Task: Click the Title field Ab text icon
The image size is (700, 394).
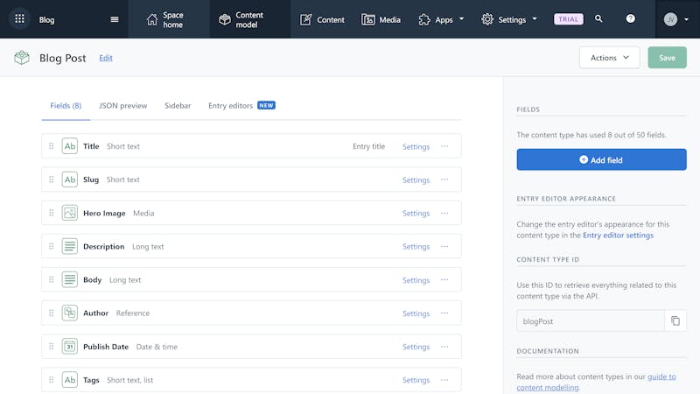Action: point(70,146)
